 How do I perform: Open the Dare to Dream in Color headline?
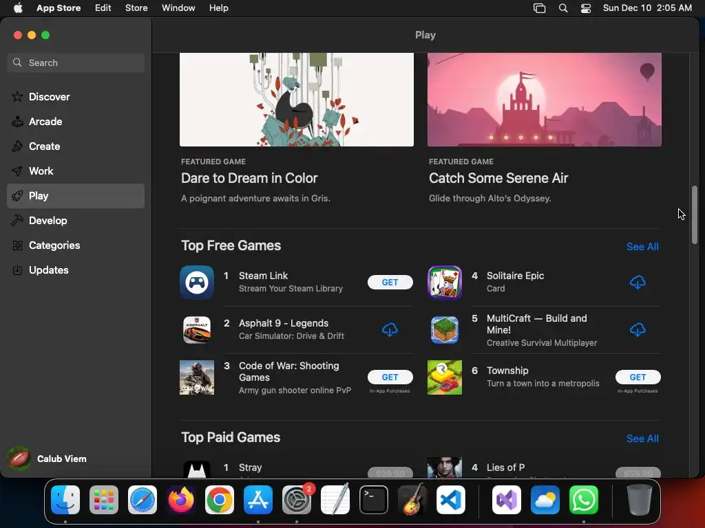coord(249,178)
